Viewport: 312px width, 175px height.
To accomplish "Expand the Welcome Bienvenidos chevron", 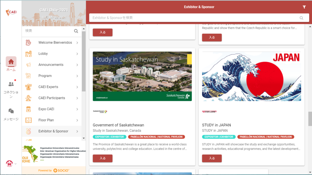I will pos(77,43).
